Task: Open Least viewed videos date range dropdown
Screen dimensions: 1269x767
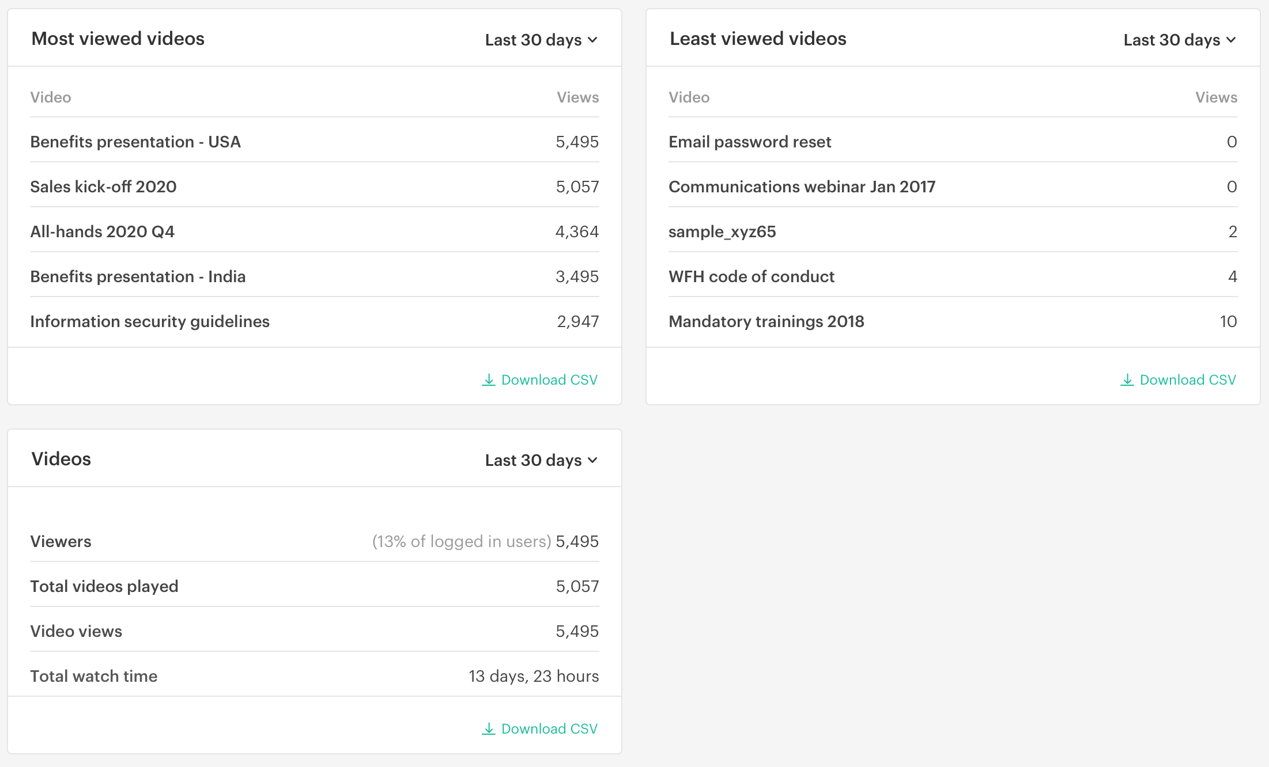Action: pos(1180,40)
